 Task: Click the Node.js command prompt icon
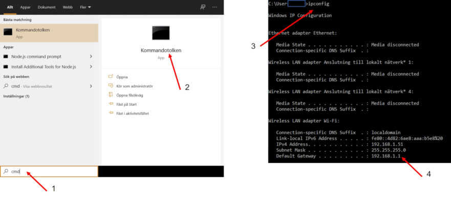pyautogui.click(x=6, y=57)
